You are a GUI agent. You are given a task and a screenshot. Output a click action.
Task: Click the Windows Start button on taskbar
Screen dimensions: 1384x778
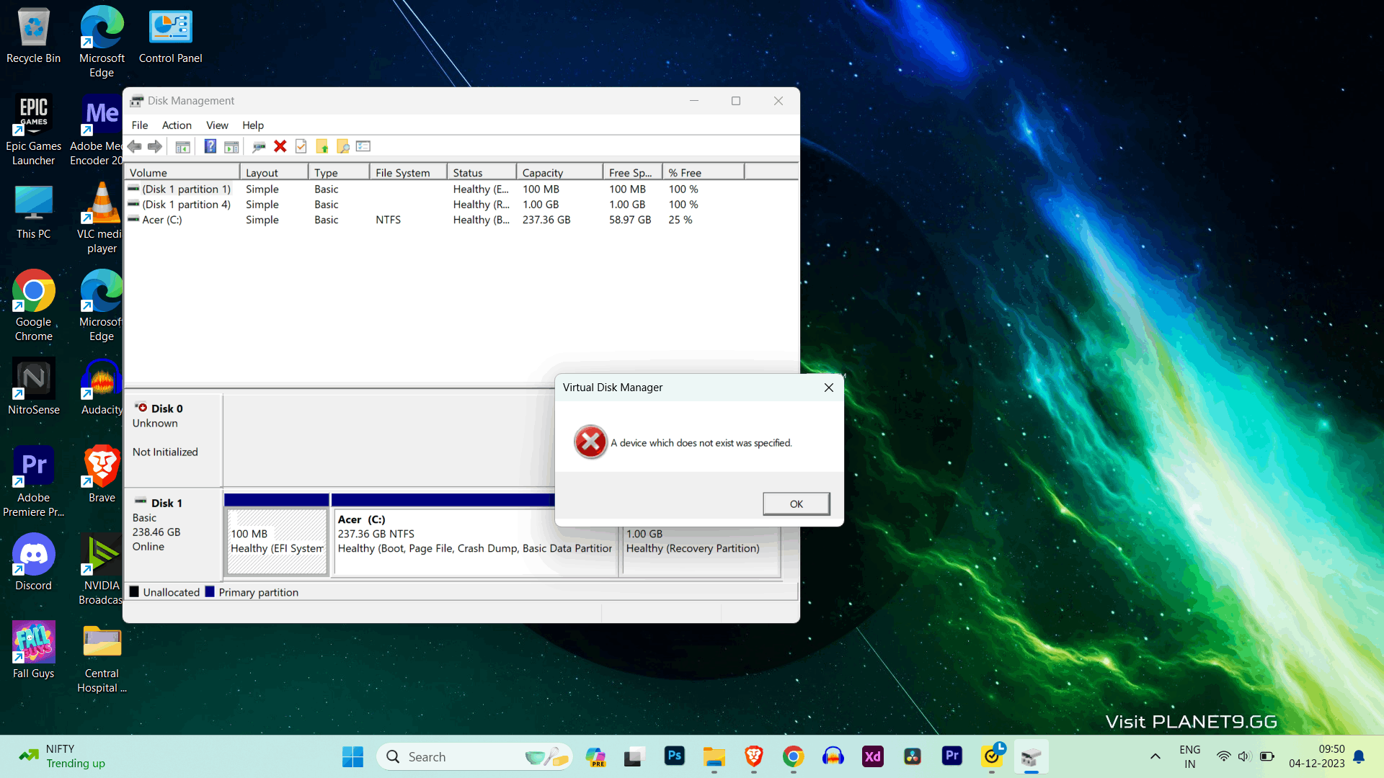352,756
